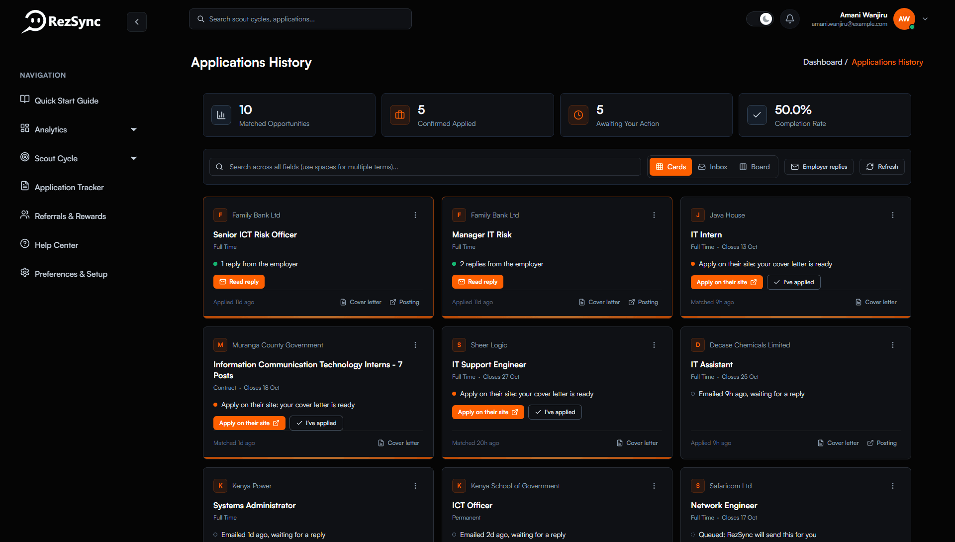Mark IT Intern as I've applied
Screen dimensions: 955x542
click(x=794, y=282)
